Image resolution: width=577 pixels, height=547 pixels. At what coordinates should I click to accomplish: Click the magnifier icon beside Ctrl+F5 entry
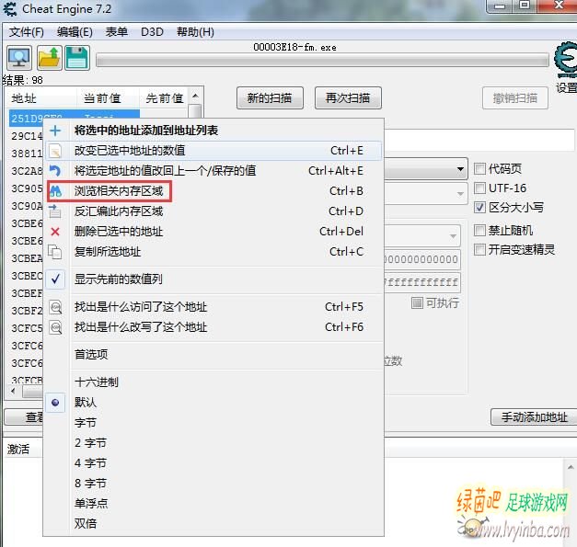coord(55,307)
